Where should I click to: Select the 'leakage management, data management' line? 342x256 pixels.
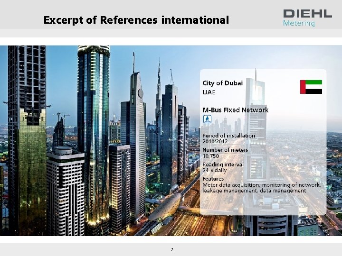[x=254, y=191]
